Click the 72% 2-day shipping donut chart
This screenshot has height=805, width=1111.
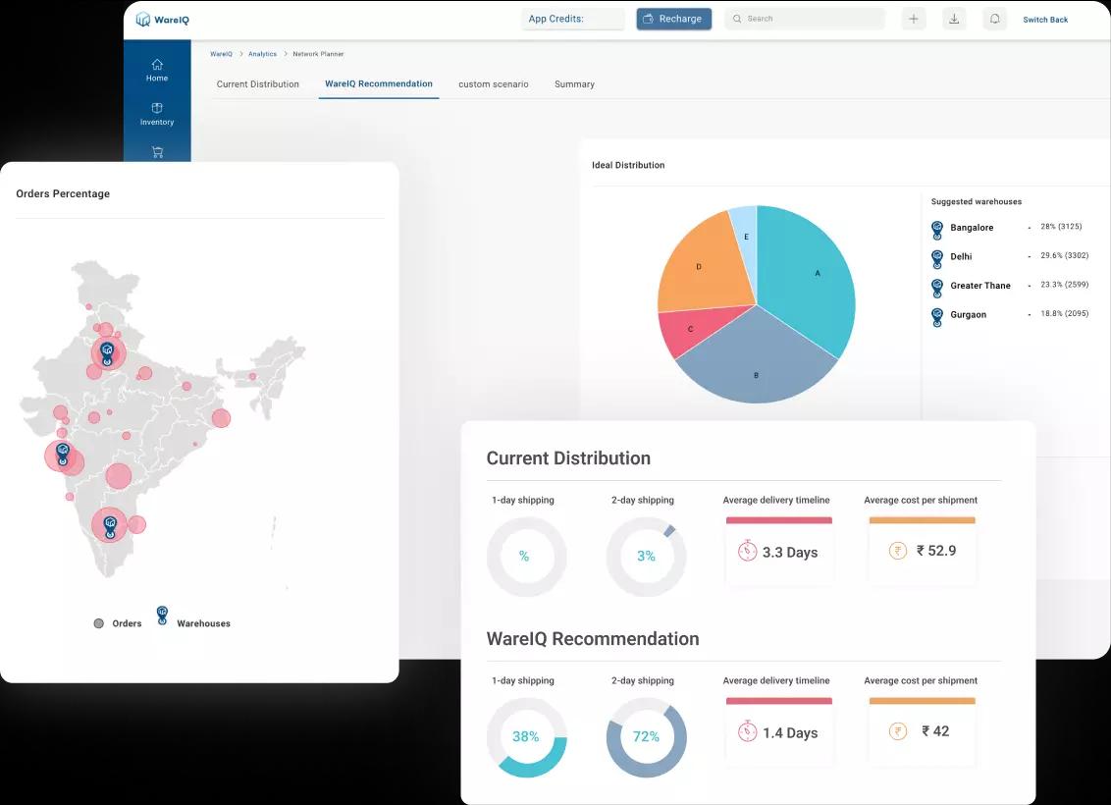pos(646,737)
